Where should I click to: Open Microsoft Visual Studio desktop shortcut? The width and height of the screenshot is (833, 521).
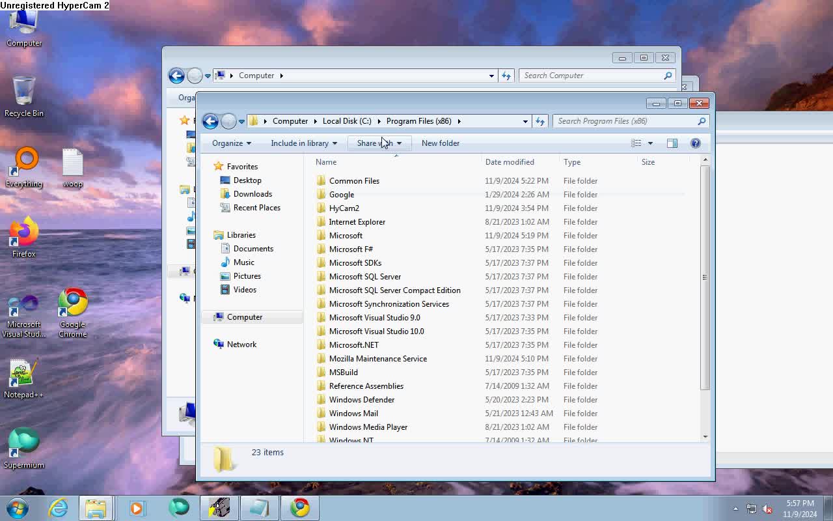[x=23, y=316]
